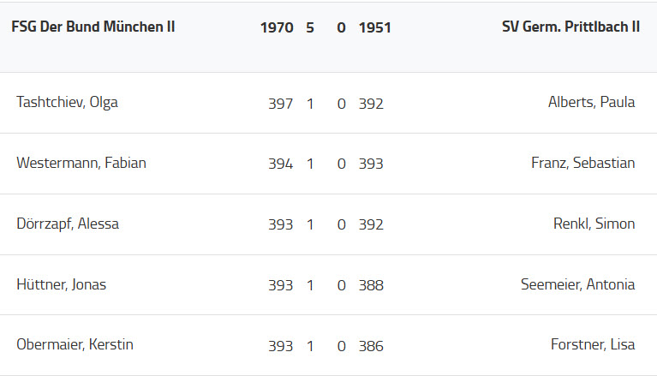Select the total score 1970 in header

click(x=277, y=27)
